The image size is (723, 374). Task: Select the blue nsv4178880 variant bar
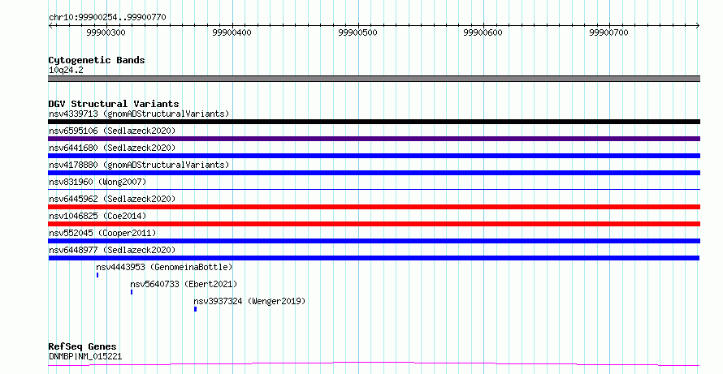pyautogui.click(x=374, y=173)
